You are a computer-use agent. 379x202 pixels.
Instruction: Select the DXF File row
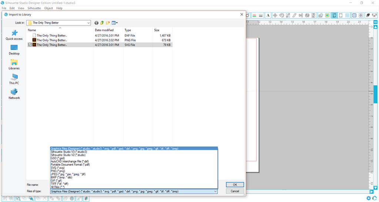(100, 36)
